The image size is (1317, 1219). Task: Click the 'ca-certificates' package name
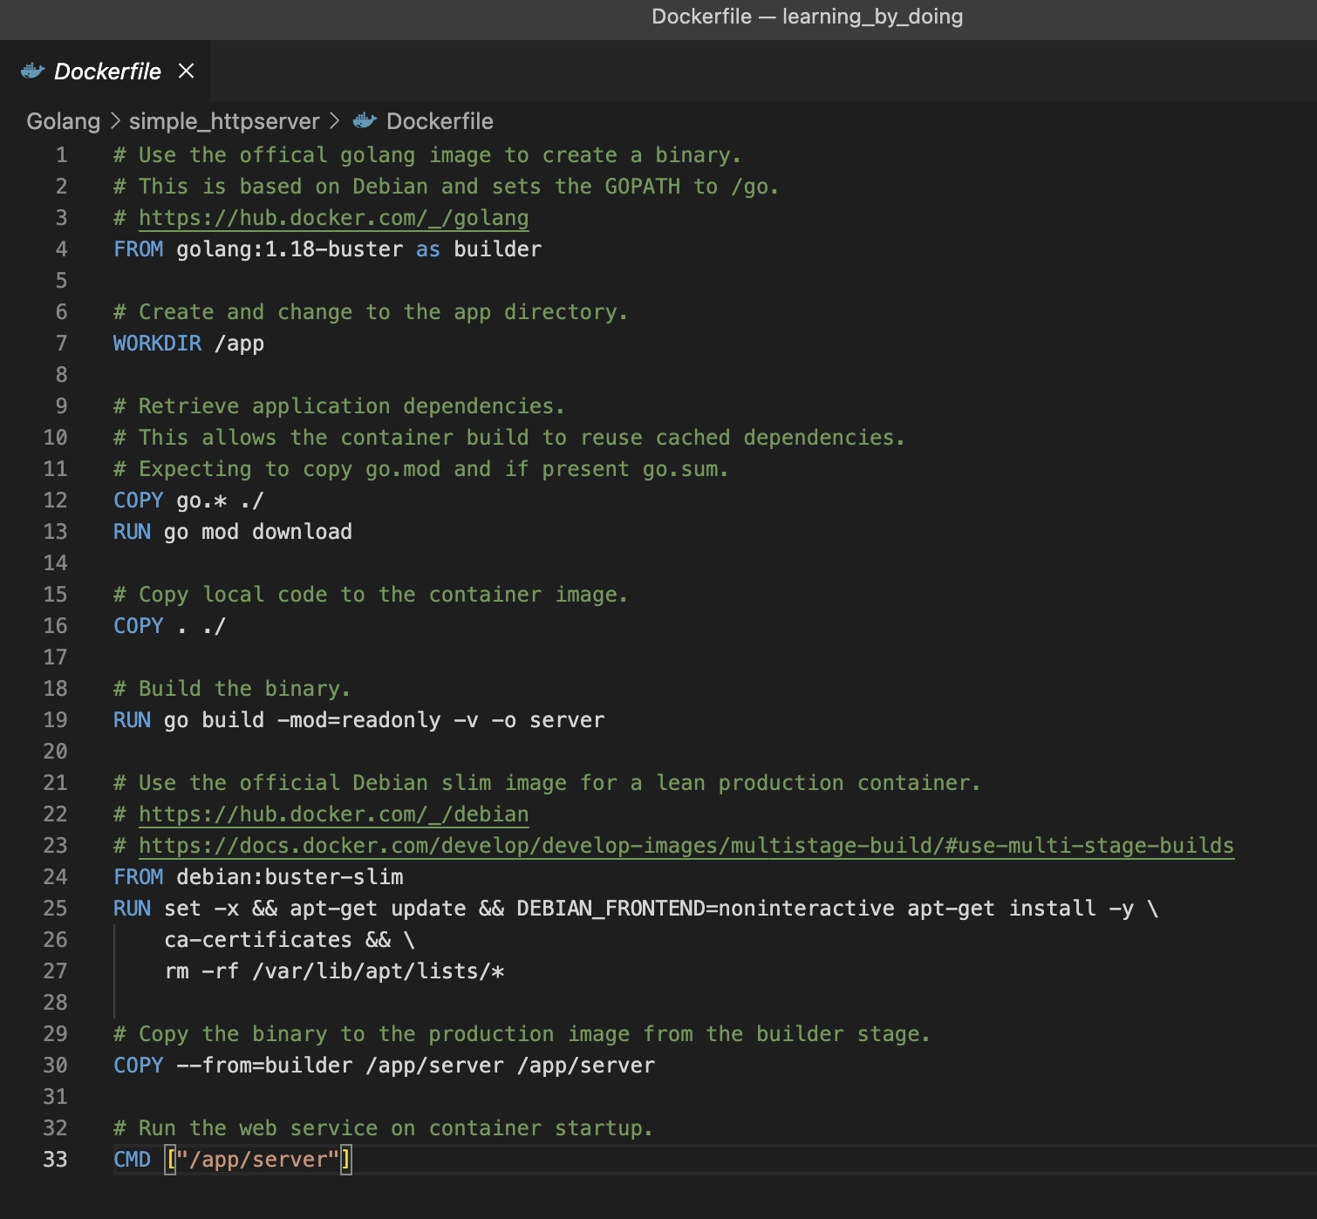coord(258,940)
